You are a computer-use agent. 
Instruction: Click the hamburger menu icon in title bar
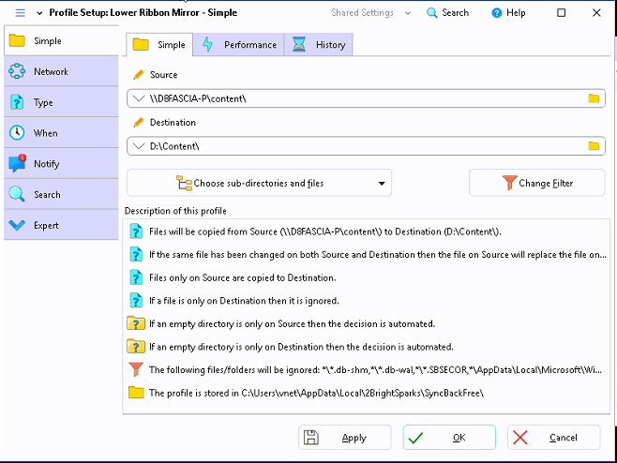[20, 13]
